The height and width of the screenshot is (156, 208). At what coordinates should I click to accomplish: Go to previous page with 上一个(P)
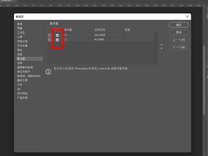(x=179, y=40)
